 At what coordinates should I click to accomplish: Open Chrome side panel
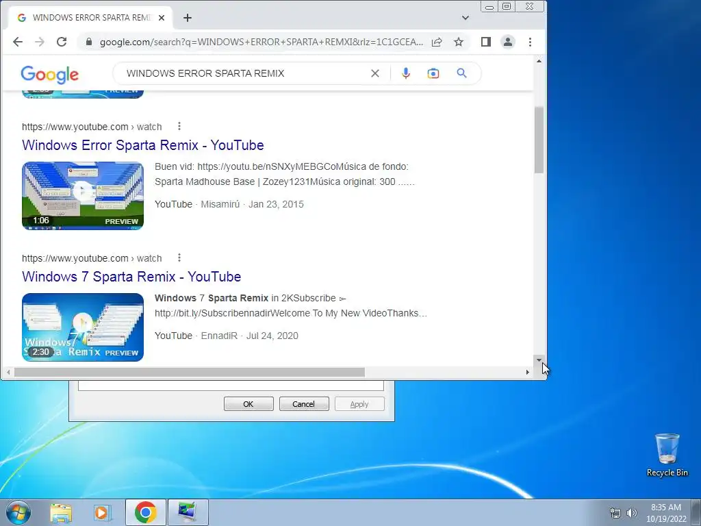pyautogui.click(x=486, y=42)
